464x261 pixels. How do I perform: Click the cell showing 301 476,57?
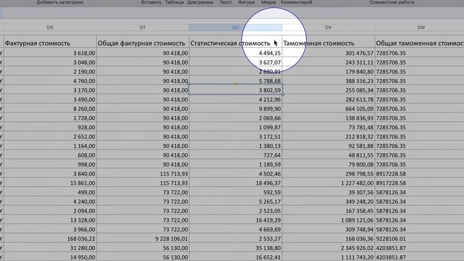[x=328, y=53]
